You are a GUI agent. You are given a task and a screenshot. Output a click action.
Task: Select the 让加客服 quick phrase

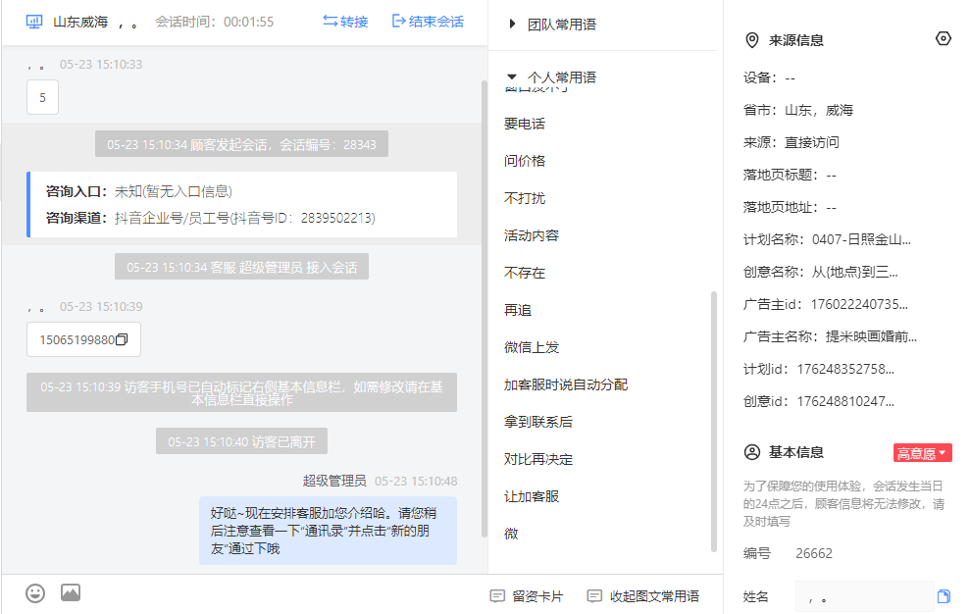point(532,496)
